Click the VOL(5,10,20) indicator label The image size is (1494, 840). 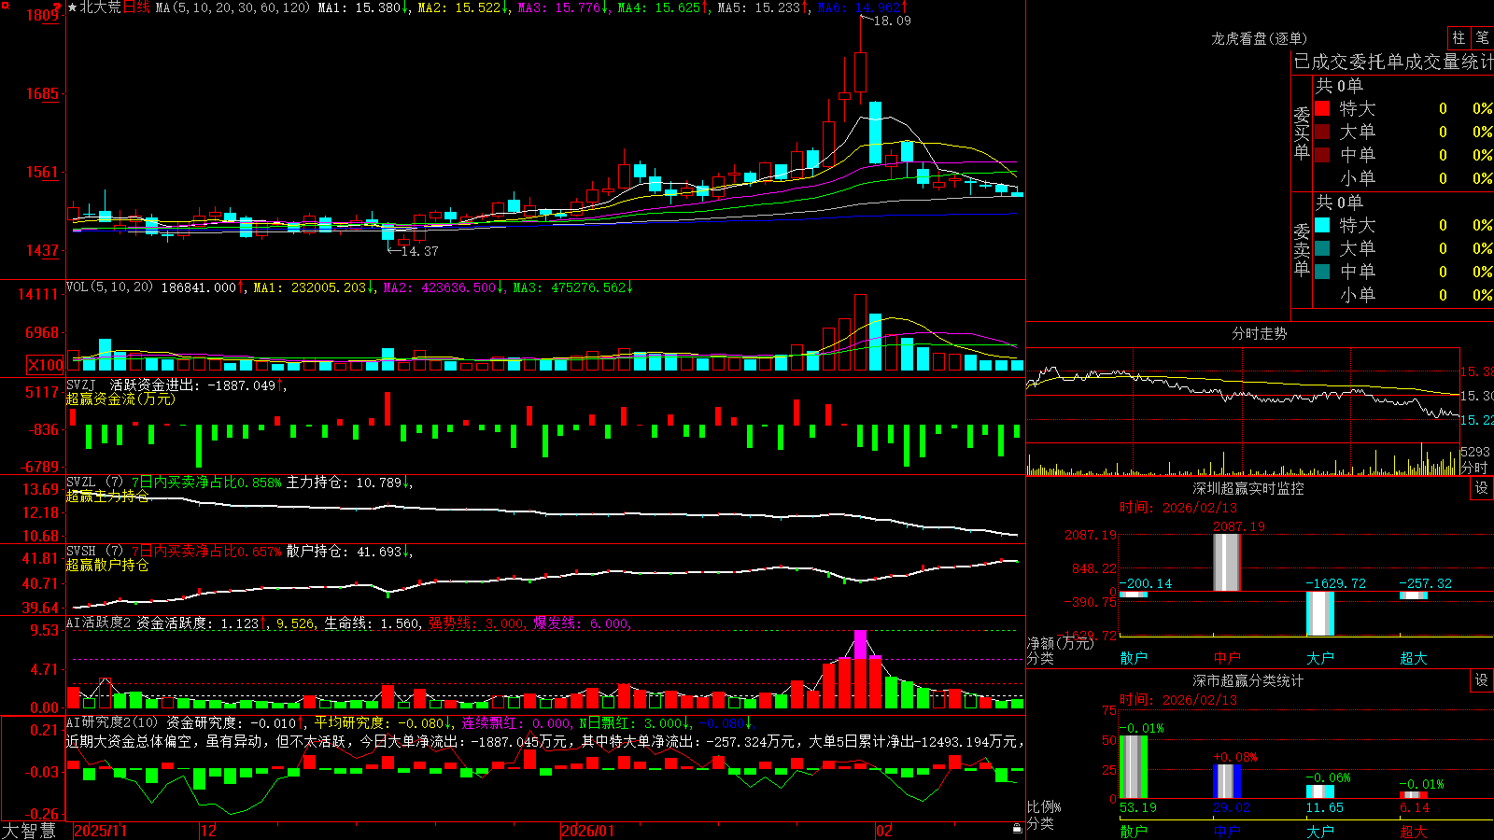[109, 287]
